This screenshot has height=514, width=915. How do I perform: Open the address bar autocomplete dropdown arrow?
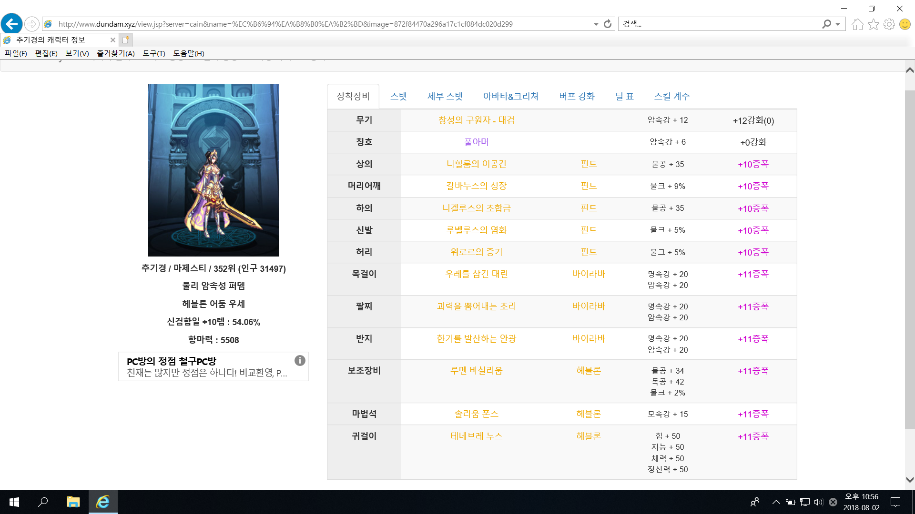click(596, 24)
